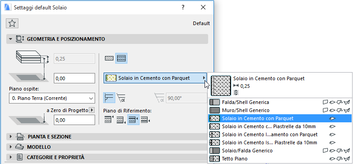Click slab usage icon in Is... Piastrelle da 10mm row
The height and width of the screenshot is (164, 353).
click(x=332, y=142)
